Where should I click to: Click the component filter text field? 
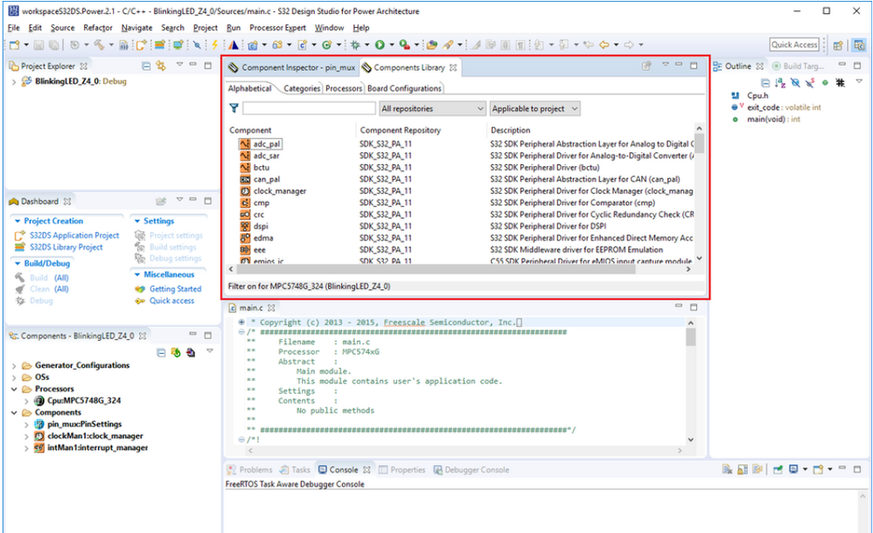[x=309, y=108]
